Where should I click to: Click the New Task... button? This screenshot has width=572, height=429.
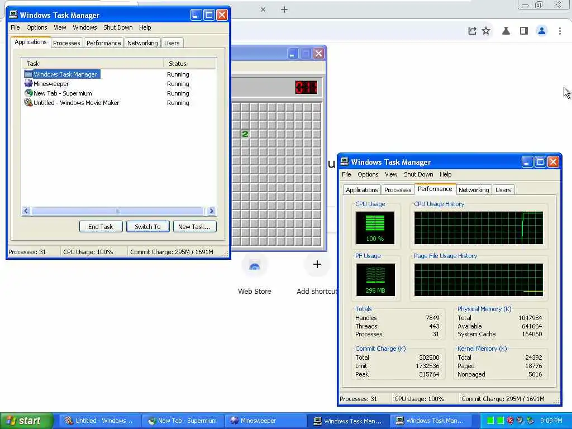point(194,227)
